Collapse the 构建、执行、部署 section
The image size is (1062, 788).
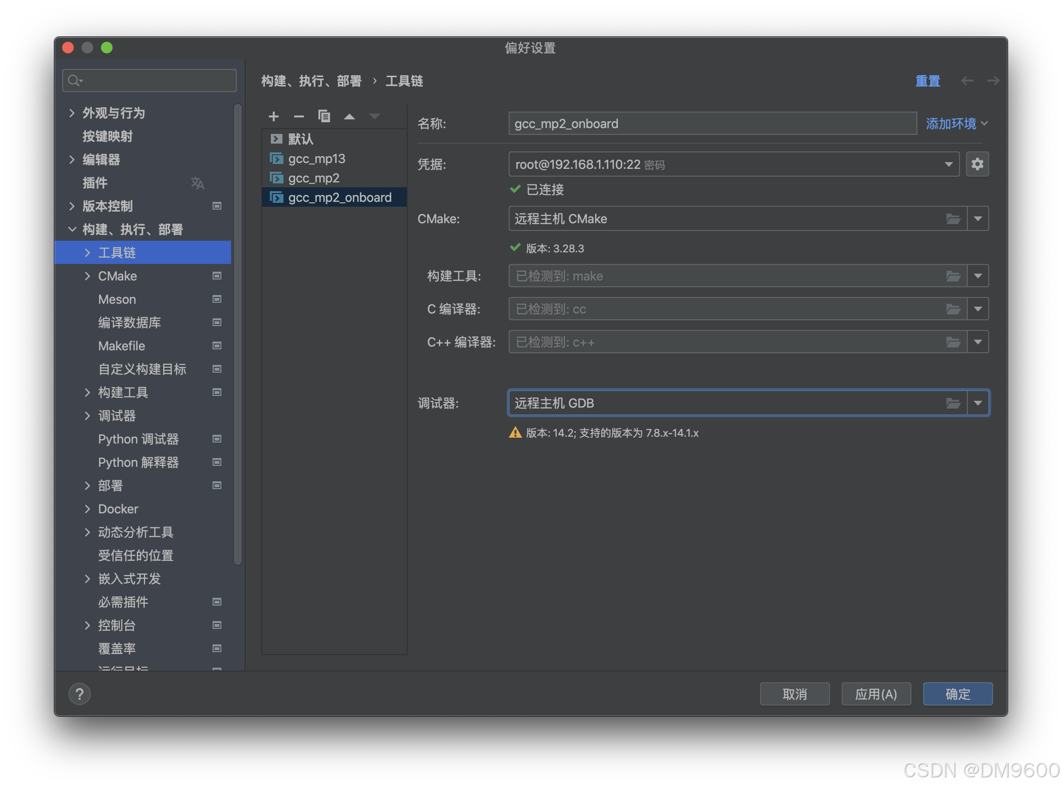(72, 230)
